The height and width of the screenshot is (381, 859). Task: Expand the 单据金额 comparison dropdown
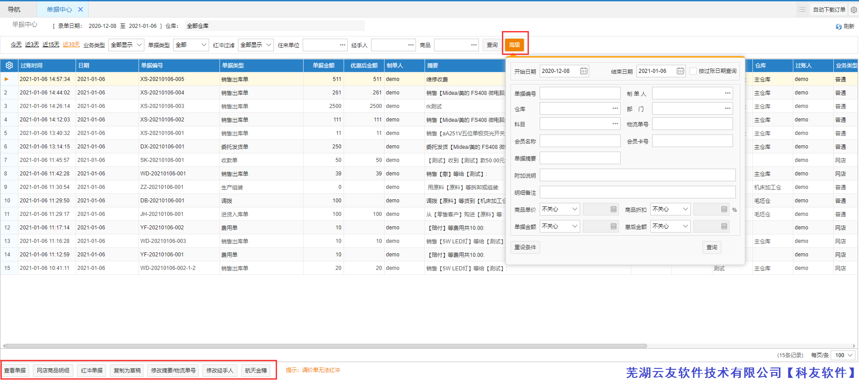point(560,226)
